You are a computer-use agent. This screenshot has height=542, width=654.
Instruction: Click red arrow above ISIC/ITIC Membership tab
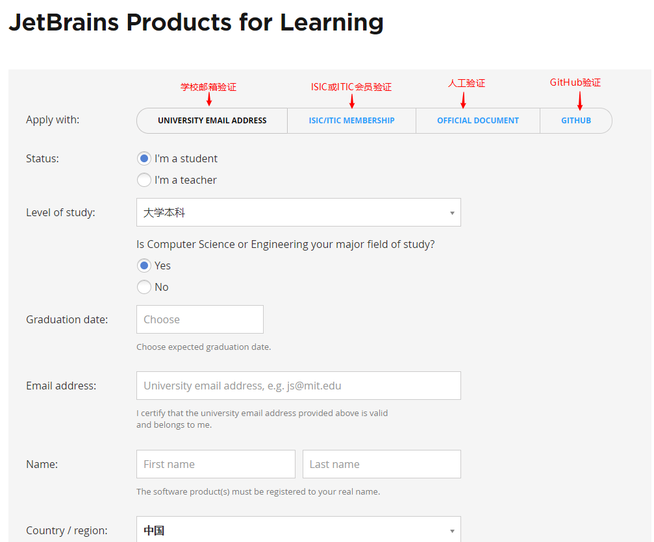coord(351,101)
